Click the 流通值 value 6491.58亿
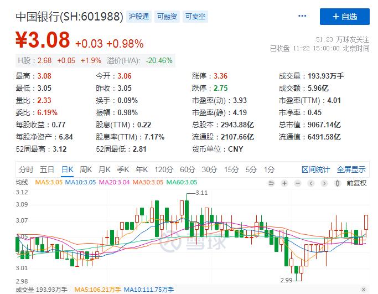This screenshot has height=294, width=378. tap(324, 137)
